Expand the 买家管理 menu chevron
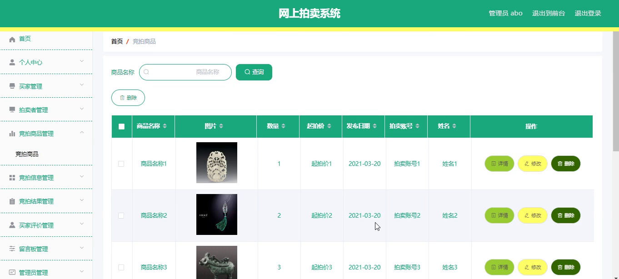The image size is (619, 279). pos(82,85)
